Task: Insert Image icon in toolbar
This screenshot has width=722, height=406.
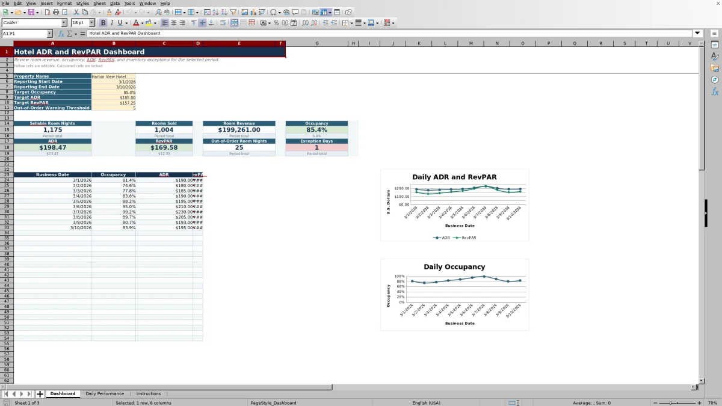Action: click(x=244, y=12)
